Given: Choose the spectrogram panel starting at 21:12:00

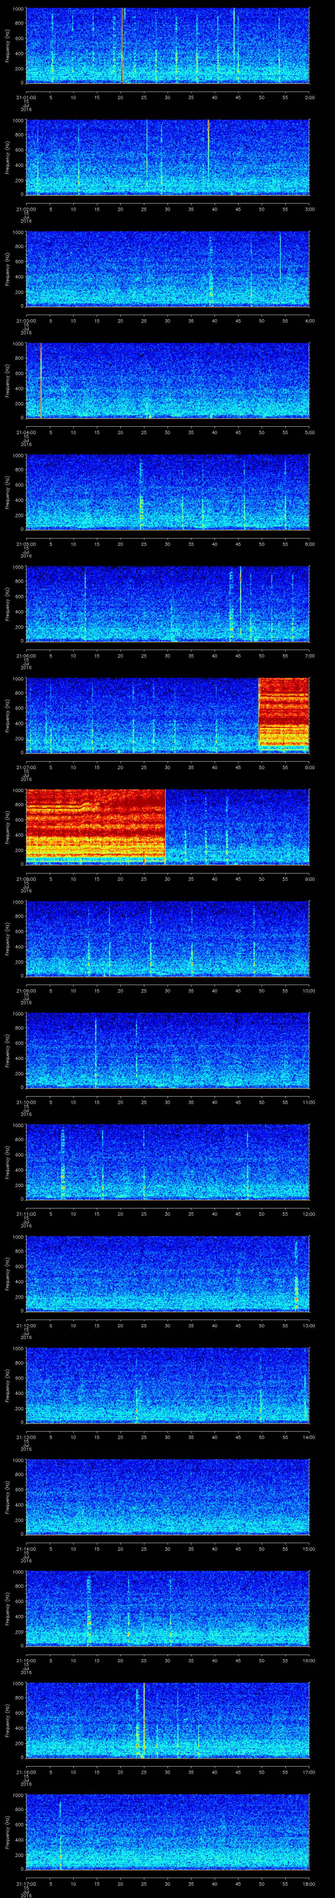Looking at the screenshot, I should [168, 1274].
